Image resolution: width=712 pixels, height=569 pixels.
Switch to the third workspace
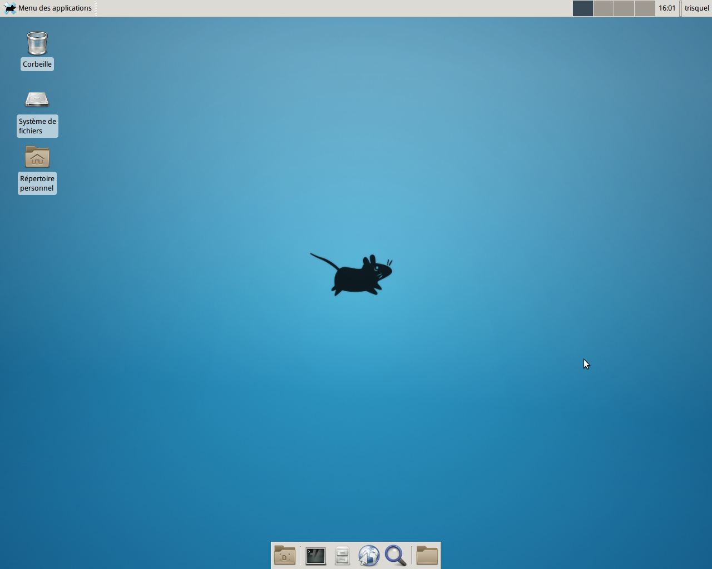pyautogui.click(x=624, y=8)
